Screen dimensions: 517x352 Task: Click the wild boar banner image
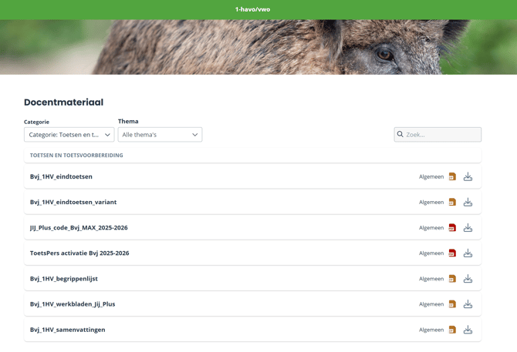258,47
